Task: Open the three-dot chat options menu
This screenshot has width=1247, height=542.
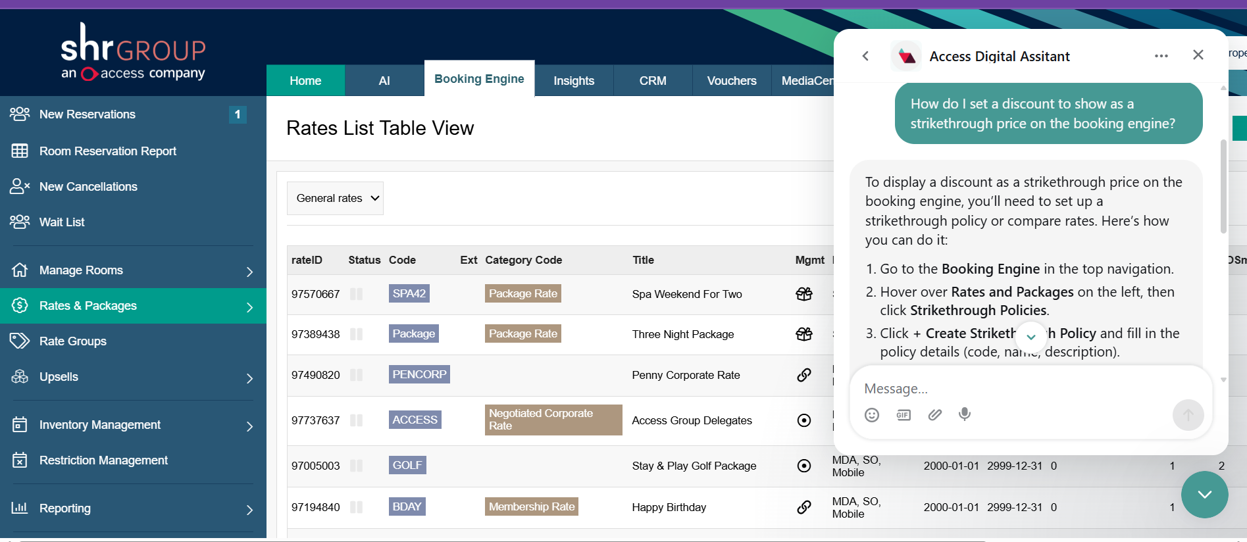Action: (1161, 56)
